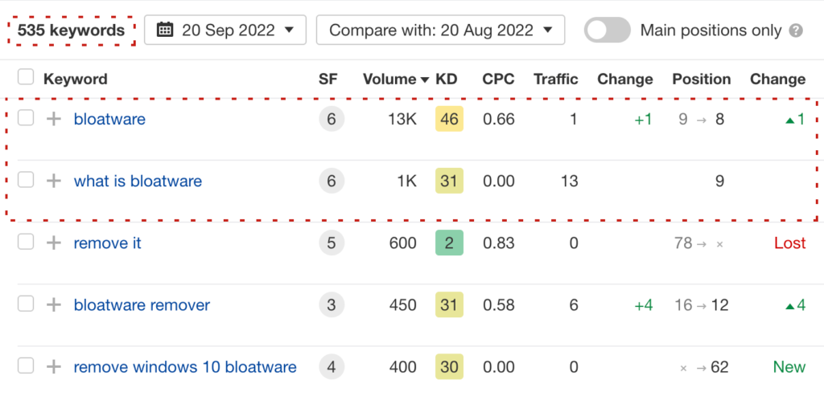Click the KD column header
The height and width of the screenshot is (404, 824).
click(x=446, y=79)
